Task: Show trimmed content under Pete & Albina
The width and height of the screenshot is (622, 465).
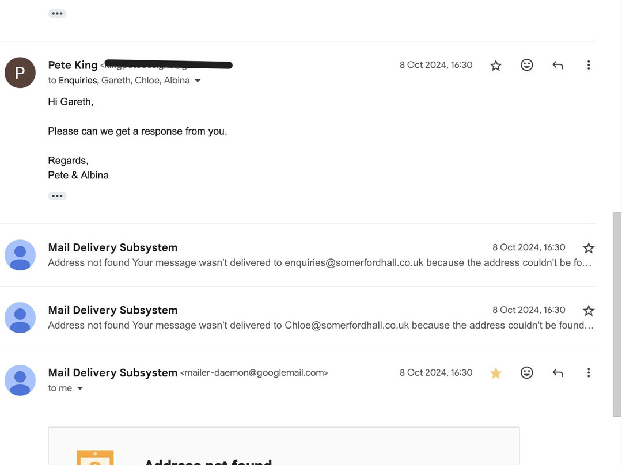Action: click(x=57, y=196)
